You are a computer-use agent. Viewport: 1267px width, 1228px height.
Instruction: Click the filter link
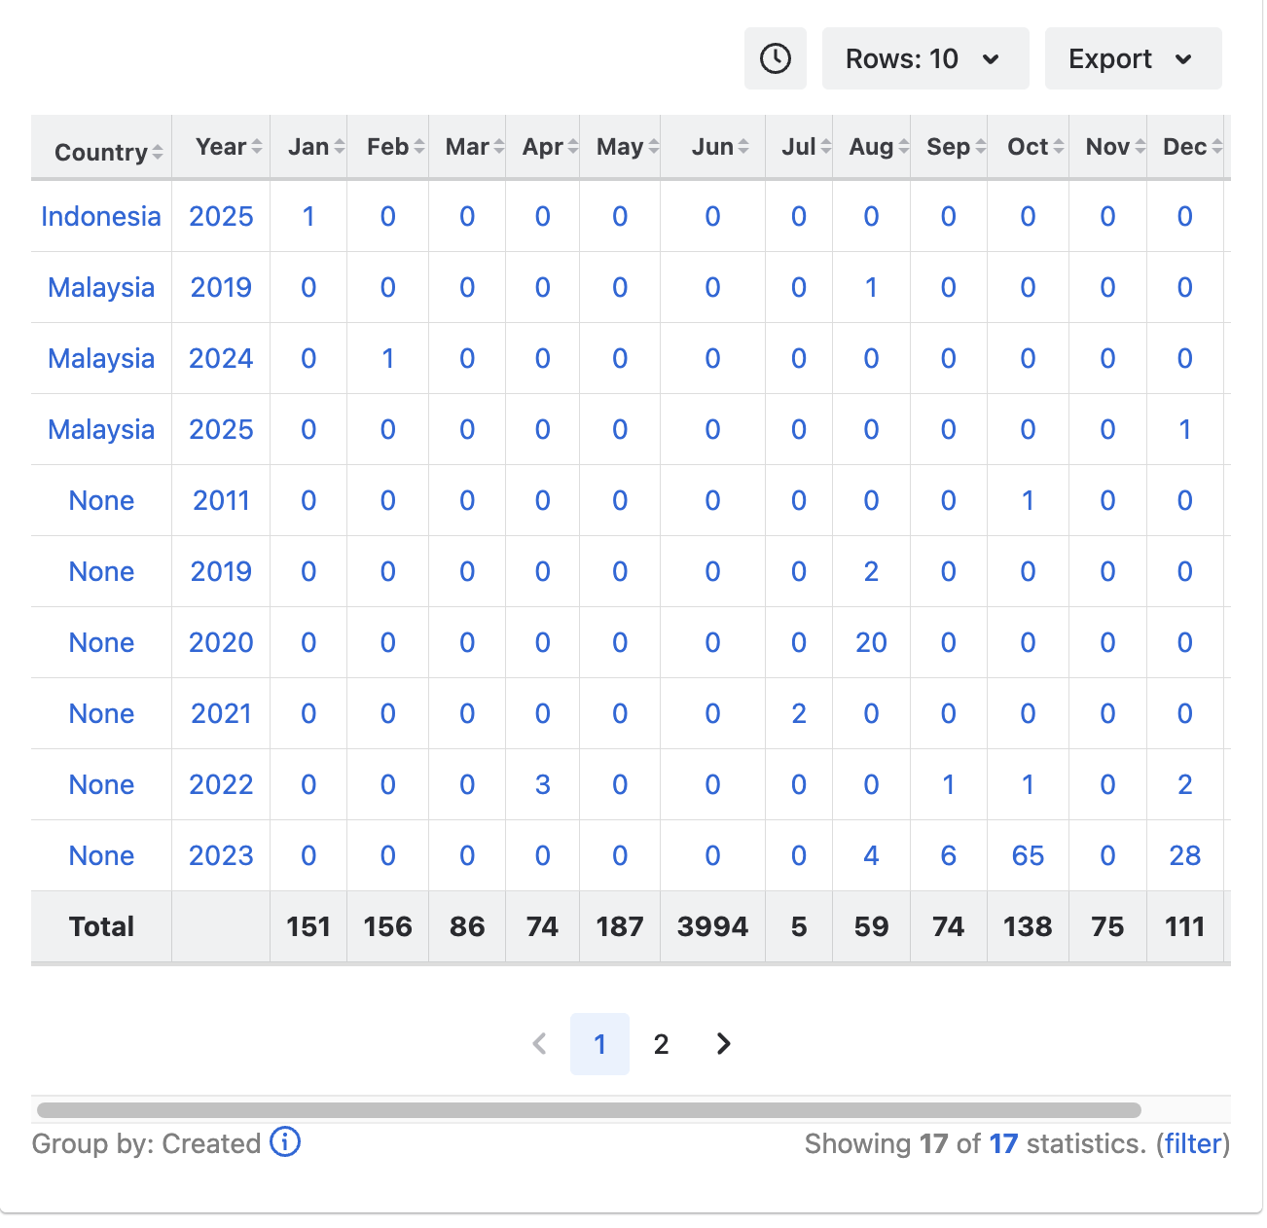point(1193,1143)
